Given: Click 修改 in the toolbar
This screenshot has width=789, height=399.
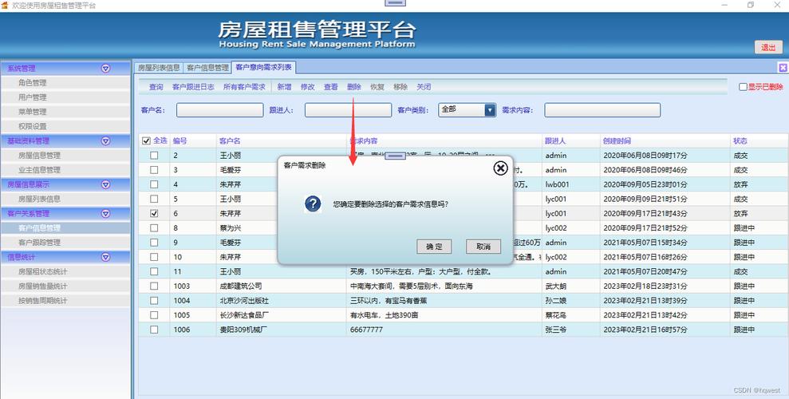Looking at the screenshot, I should tap(307, 87).
